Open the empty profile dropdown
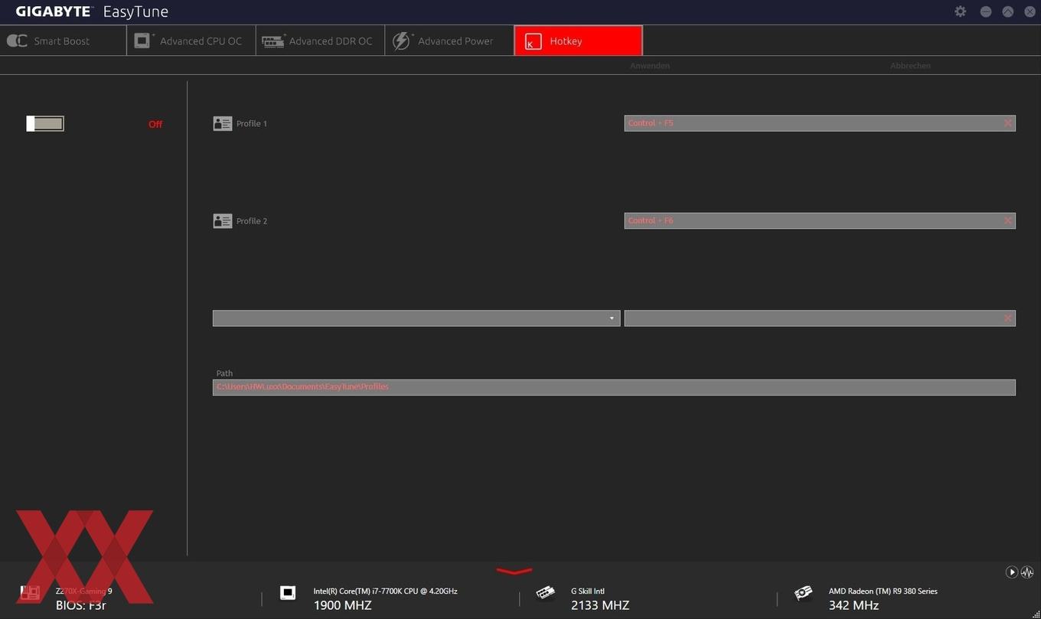 tap(416, 318)
